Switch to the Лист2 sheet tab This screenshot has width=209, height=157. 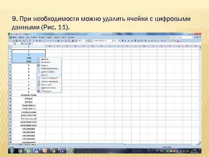27,144
